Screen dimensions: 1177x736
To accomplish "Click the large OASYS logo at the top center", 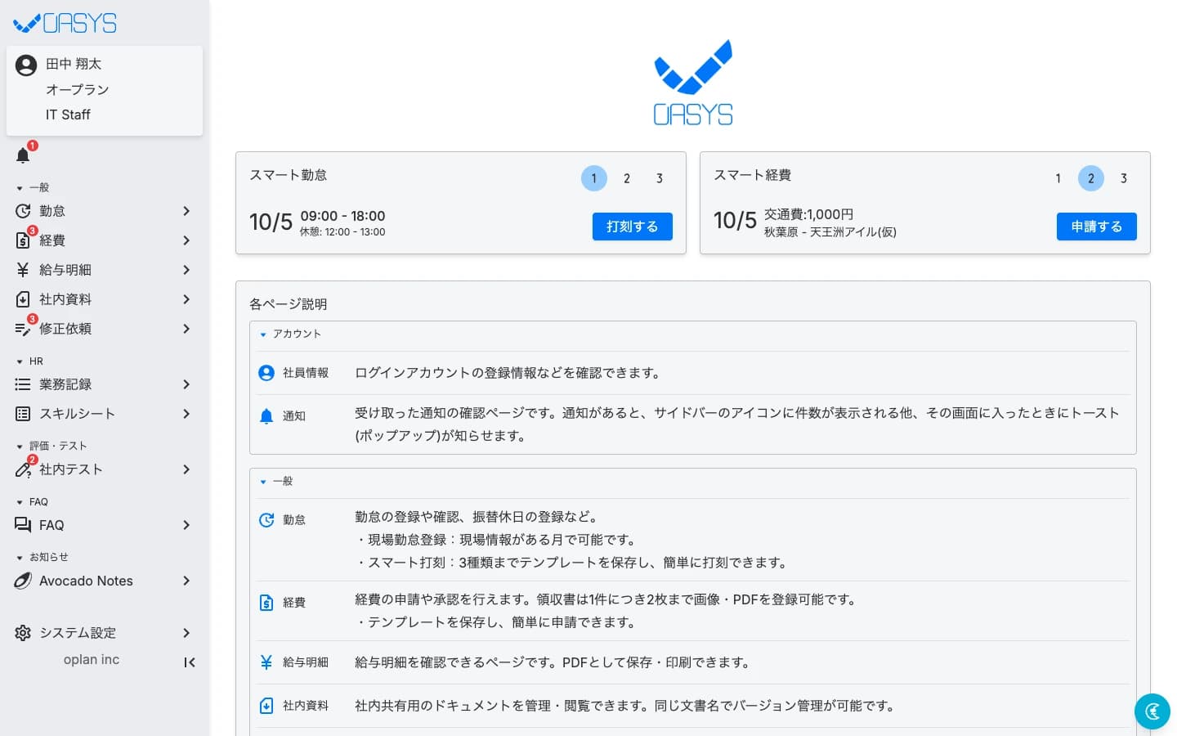I will tap(693, 82).
